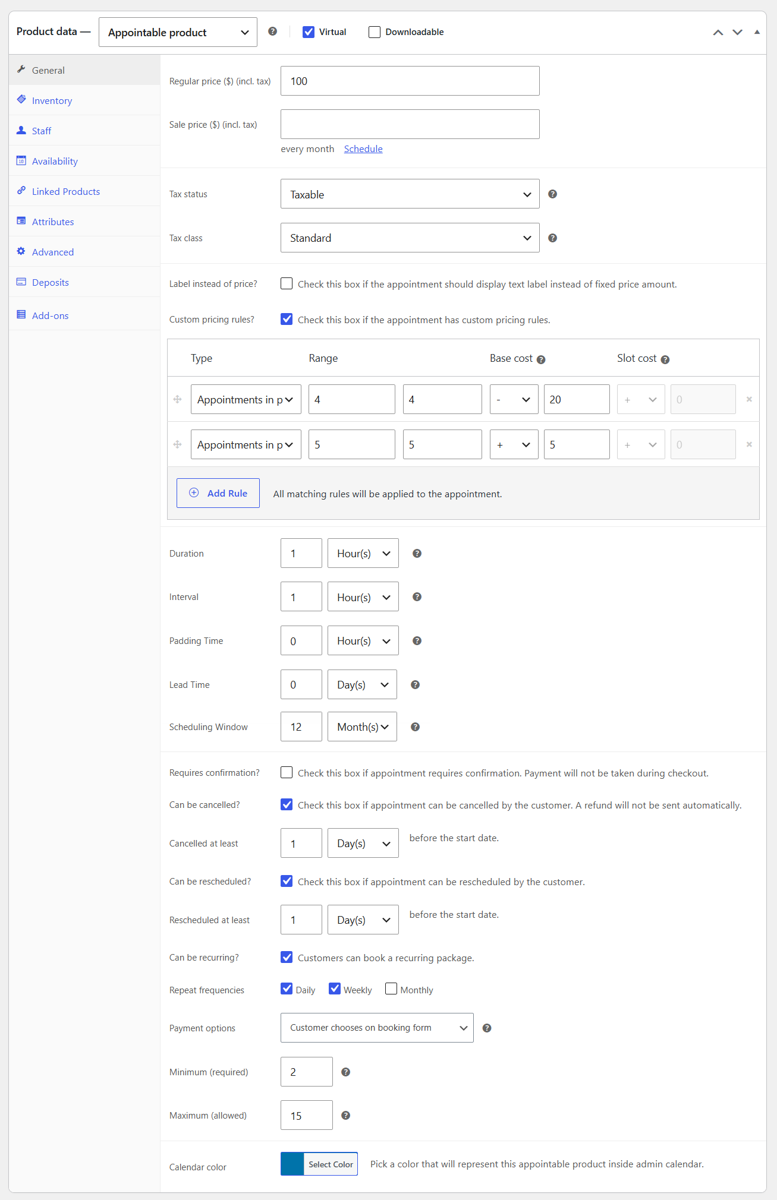Click the Interval help icon
The height and width of the screenshot is (1200, 777).
coord(417,596)
